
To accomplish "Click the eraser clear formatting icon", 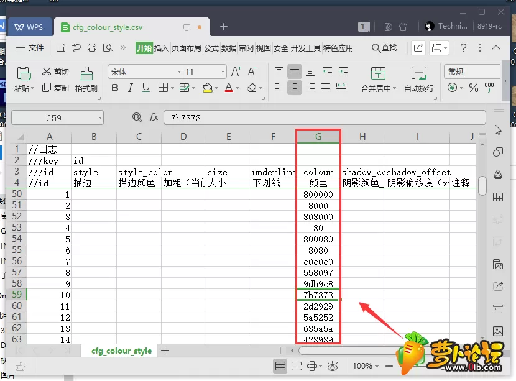I will [252, 88].
